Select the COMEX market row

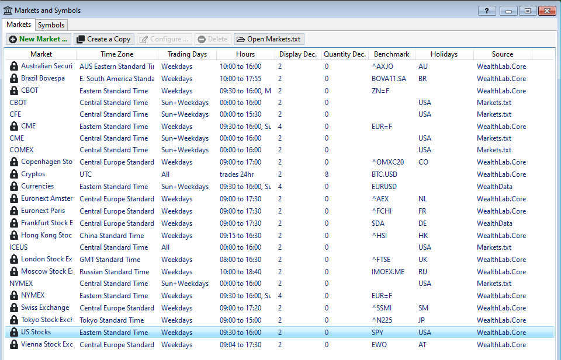click(x=279, y=150)
